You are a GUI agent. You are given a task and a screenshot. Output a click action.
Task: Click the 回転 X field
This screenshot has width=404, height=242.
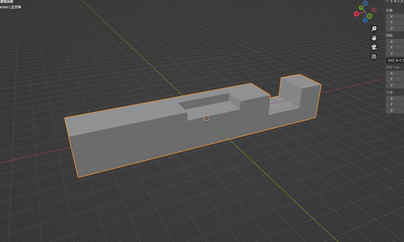[395, 41]
